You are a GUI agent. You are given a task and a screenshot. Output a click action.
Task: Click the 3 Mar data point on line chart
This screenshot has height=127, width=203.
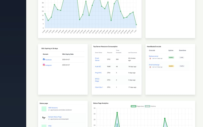[x=45, y=14]
